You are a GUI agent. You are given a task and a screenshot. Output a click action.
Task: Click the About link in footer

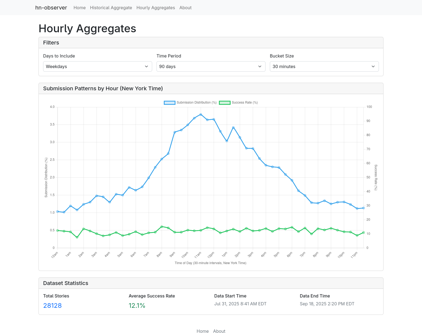click(x=219, y=331)
